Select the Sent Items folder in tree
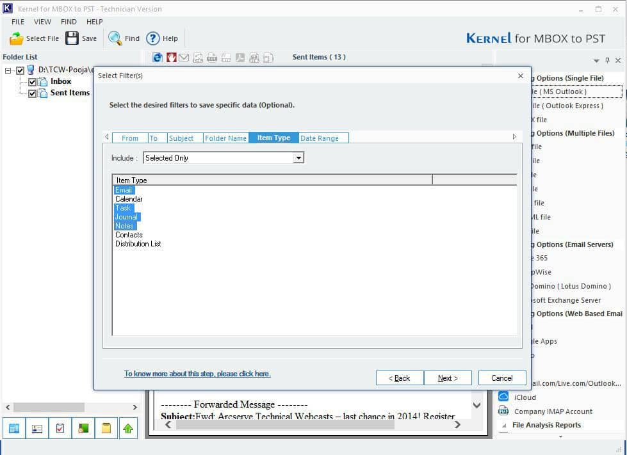The image size is (627, 455). click(x=70, y=93)
